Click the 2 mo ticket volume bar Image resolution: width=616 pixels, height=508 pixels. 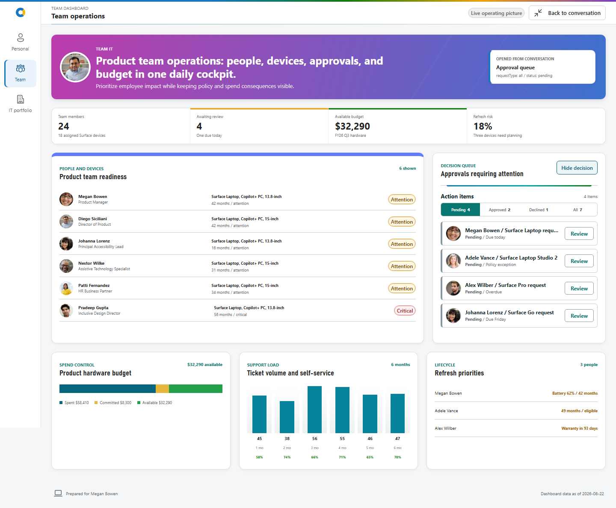click(287, 417)
